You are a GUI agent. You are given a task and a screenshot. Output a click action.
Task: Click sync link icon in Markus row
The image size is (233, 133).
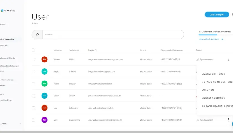197,60
